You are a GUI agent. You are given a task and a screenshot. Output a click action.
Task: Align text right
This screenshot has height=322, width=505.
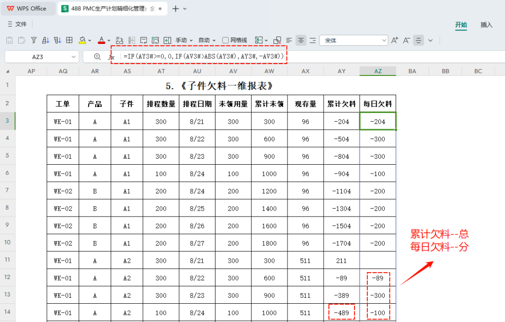[312, 40]
